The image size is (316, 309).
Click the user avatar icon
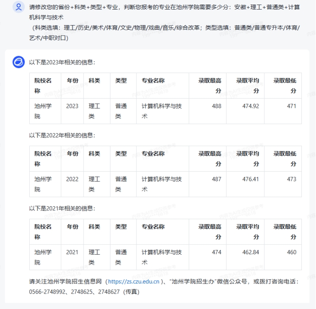(x=18, y=7)
